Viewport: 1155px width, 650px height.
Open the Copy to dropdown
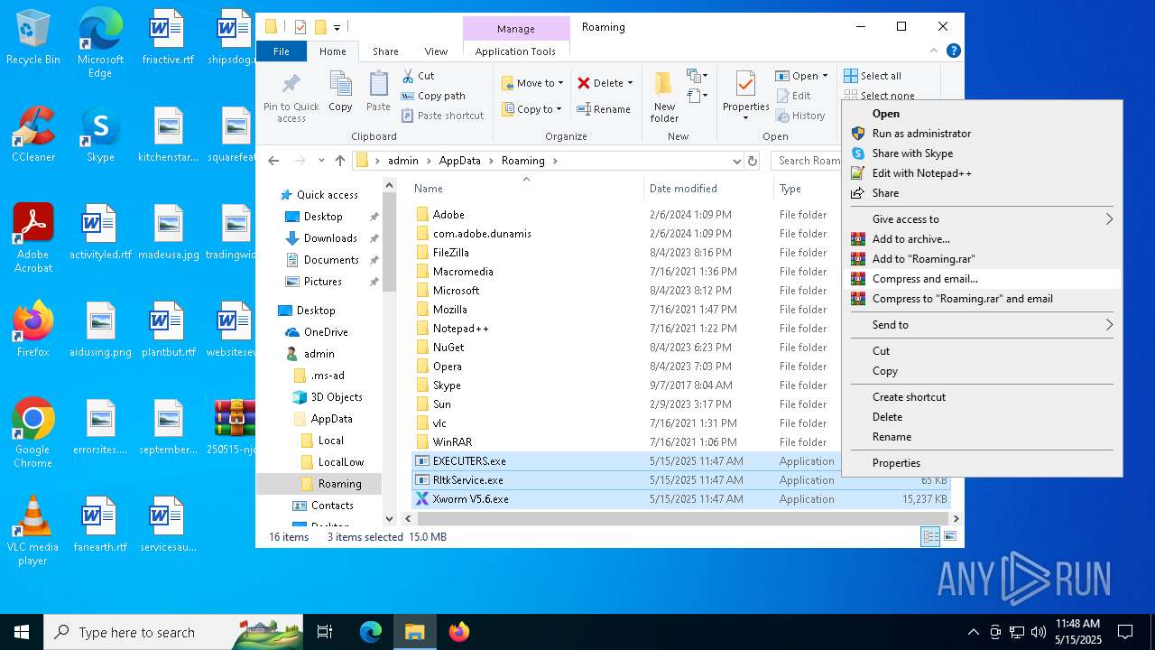pyautogui.click(x=532, y=109)
